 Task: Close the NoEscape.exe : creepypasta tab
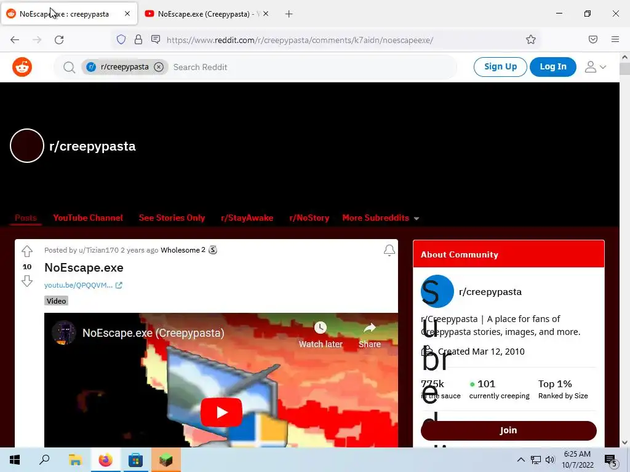coord(127,14)
